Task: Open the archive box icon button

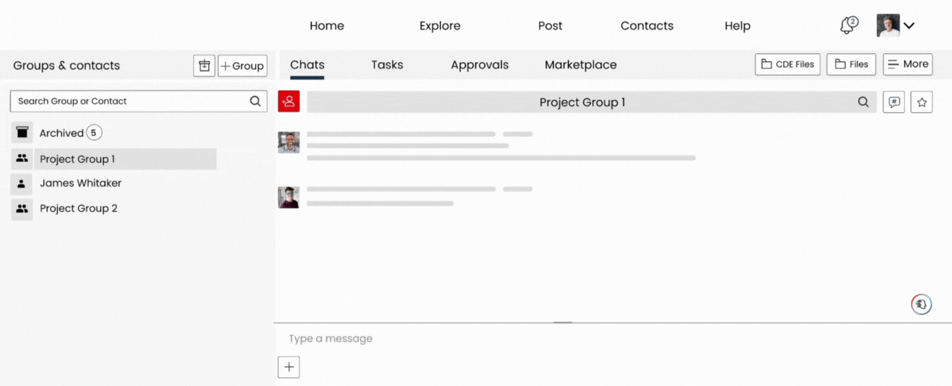Action: tap(204, 66)
